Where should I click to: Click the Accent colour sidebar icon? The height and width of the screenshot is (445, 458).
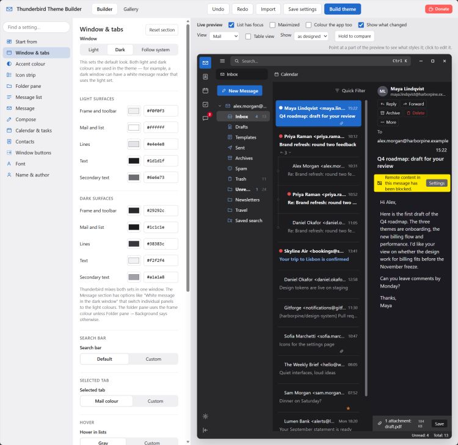[x=9, y=63]
